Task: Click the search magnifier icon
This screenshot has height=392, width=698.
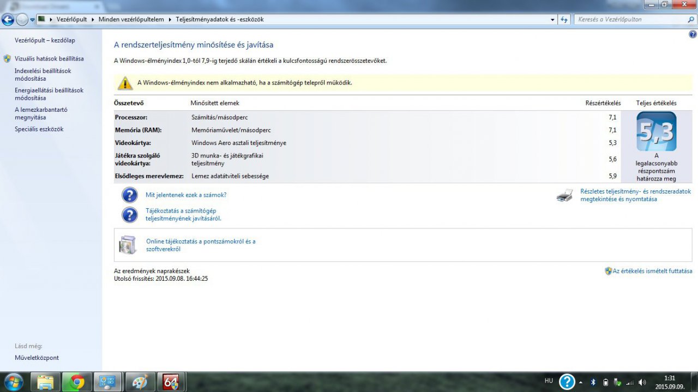Action: (691, 20)
